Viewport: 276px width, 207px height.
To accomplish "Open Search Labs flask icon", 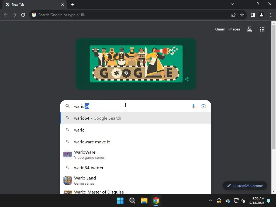I will (249, 29).
